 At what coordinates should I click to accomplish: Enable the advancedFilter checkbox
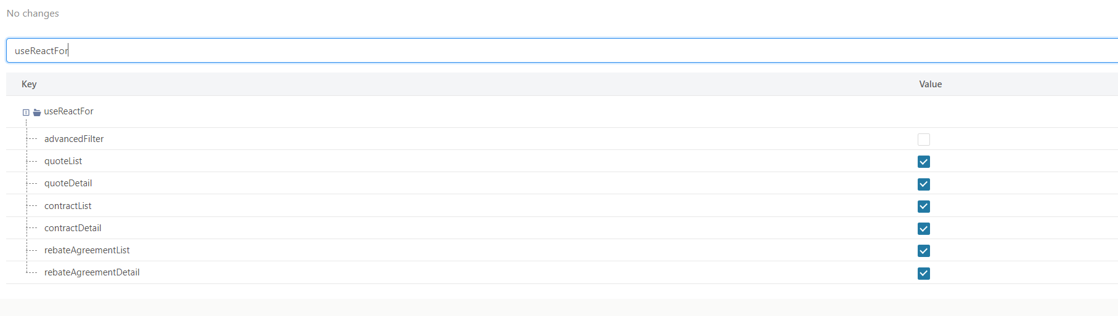[923, 140]
